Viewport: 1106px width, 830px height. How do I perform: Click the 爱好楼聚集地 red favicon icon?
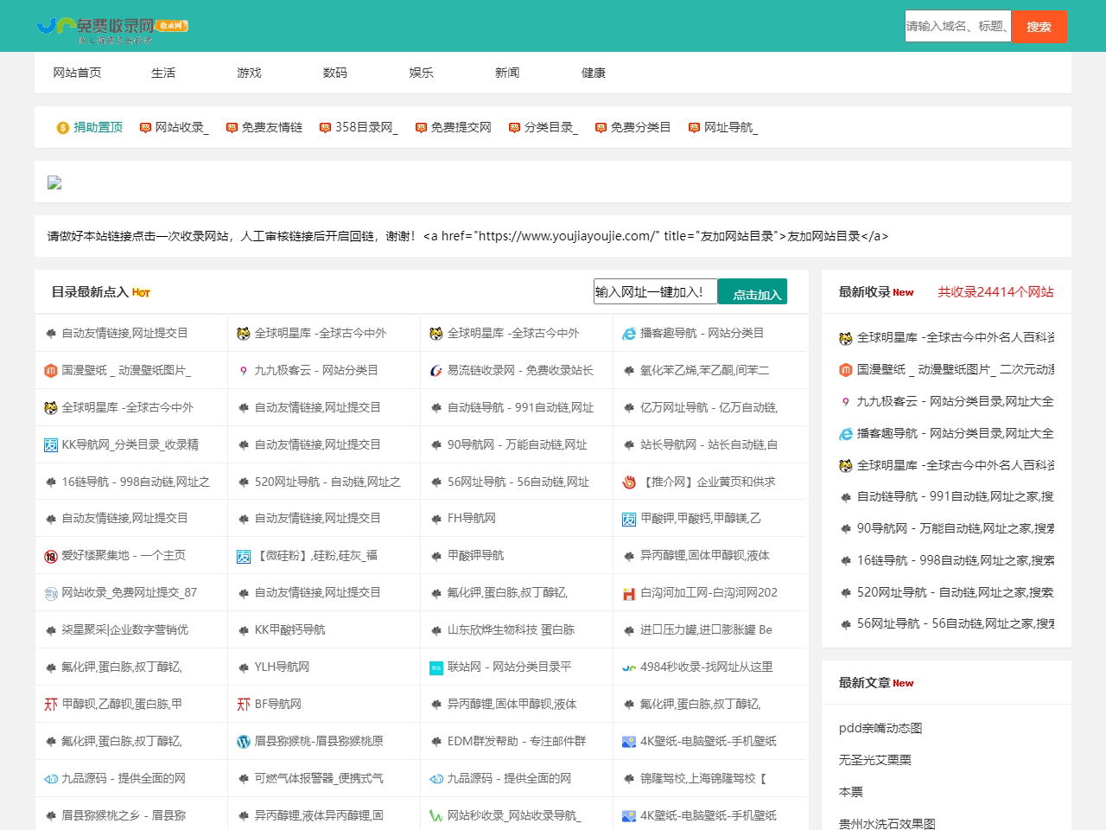coord(51,556)
